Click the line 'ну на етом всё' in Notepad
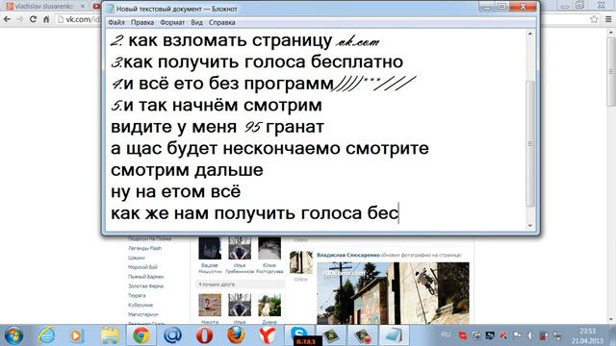 pos(175,192)
